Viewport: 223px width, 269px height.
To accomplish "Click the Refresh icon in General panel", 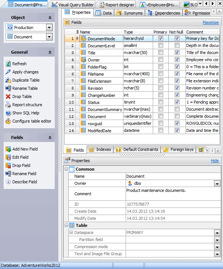I will click(x=8, y=64).
